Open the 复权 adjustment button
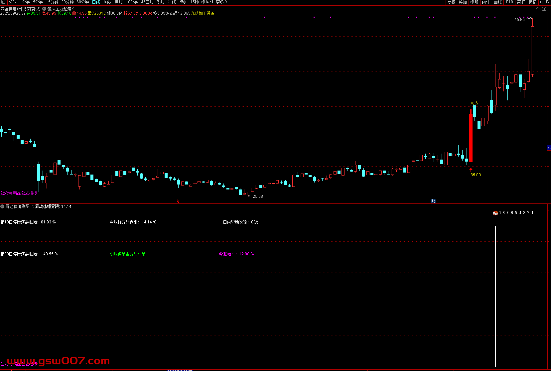The height and width of the screenshot is (371, 551). click(x=451, y=2)
